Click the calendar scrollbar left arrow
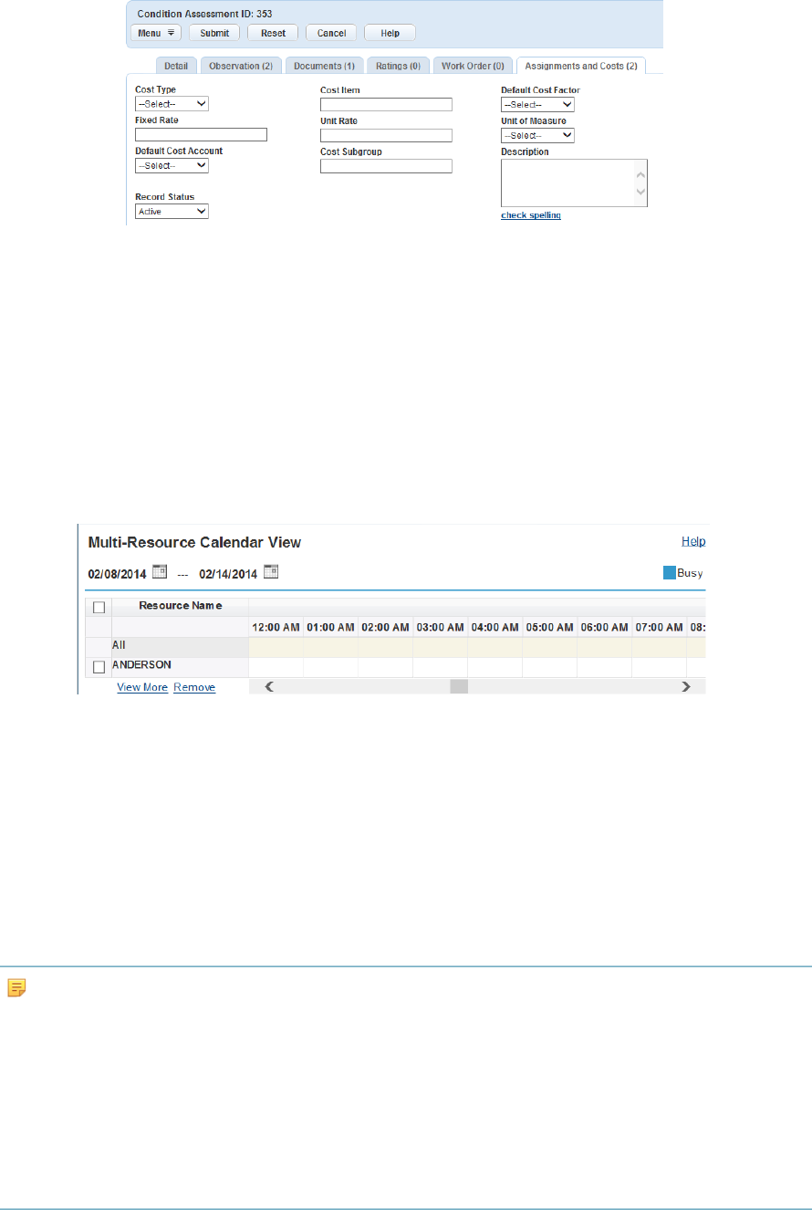The height and width of the screenshot is (1210, 812). click(269, 686)
